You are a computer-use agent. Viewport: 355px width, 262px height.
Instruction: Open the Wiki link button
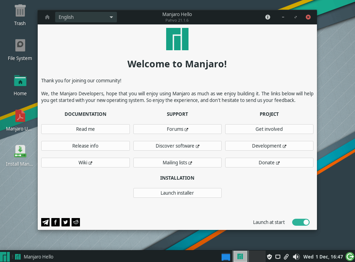[x=86, y=163]
